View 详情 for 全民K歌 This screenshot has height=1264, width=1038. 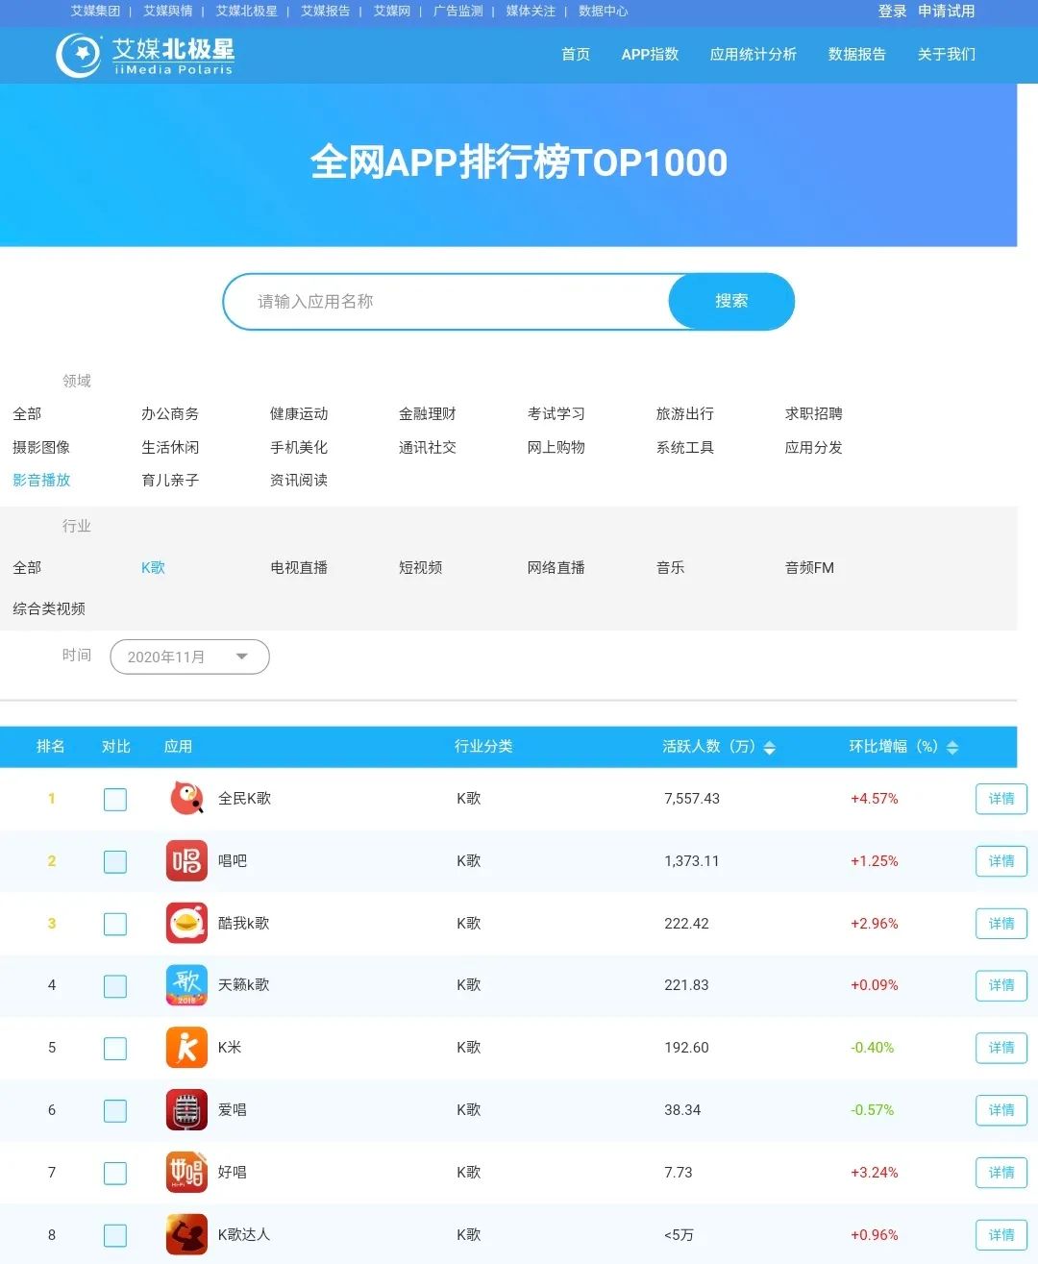click(1001, 799)
